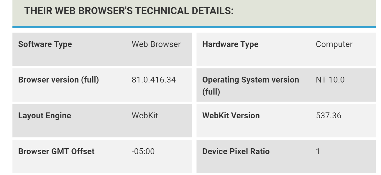Click the WebKit value under Layout Engine
This screenshot has width=381, height=175.
(x=145, y=116)
